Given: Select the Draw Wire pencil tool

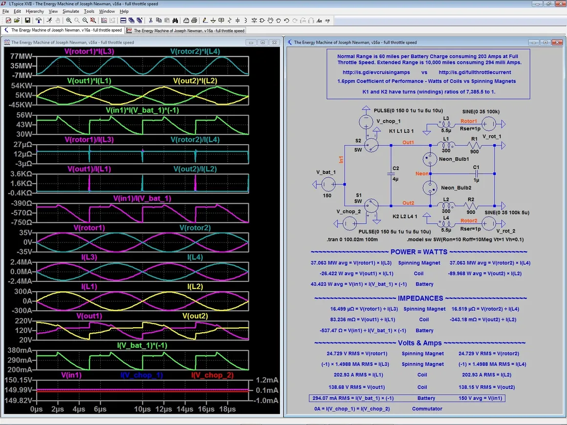Looking at the screenshot, I should coord(205,21).
